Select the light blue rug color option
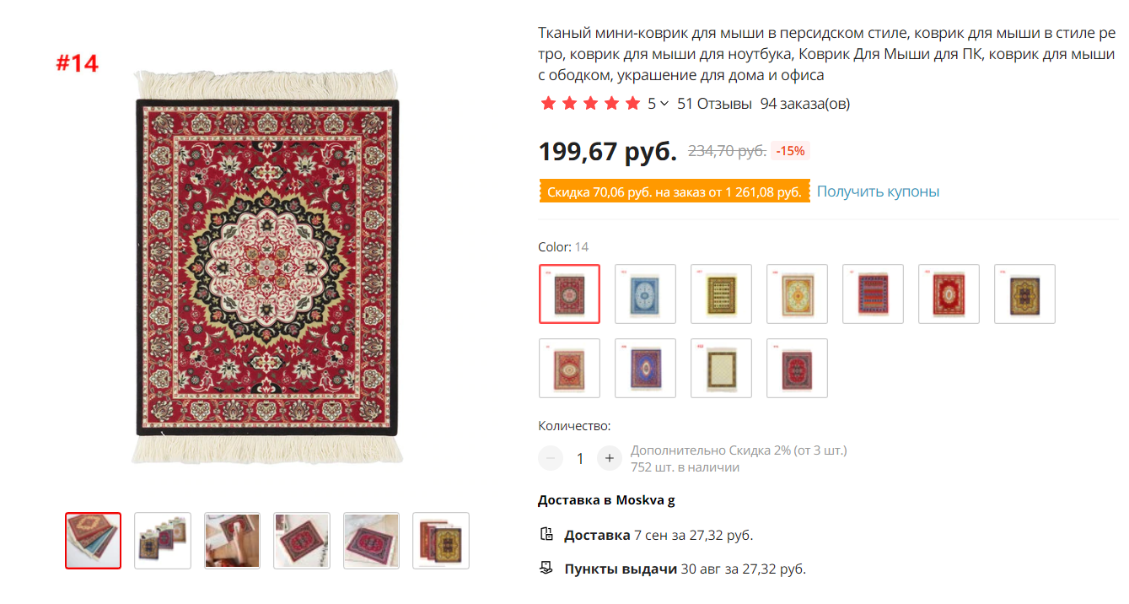 [x=645, y=294]
